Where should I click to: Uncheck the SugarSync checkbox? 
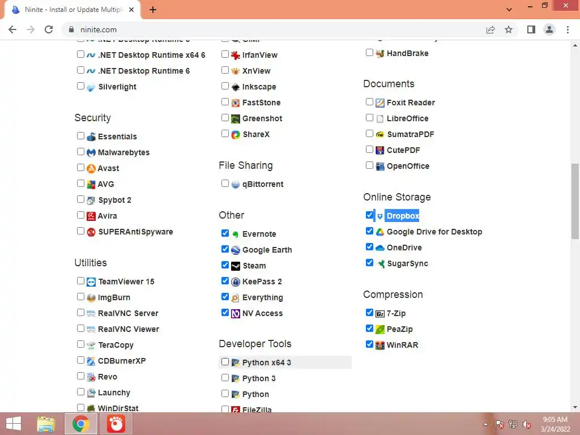coord(369,263)
